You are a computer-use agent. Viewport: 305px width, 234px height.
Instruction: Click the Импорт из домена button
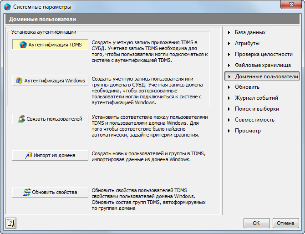tap(50, 155)
